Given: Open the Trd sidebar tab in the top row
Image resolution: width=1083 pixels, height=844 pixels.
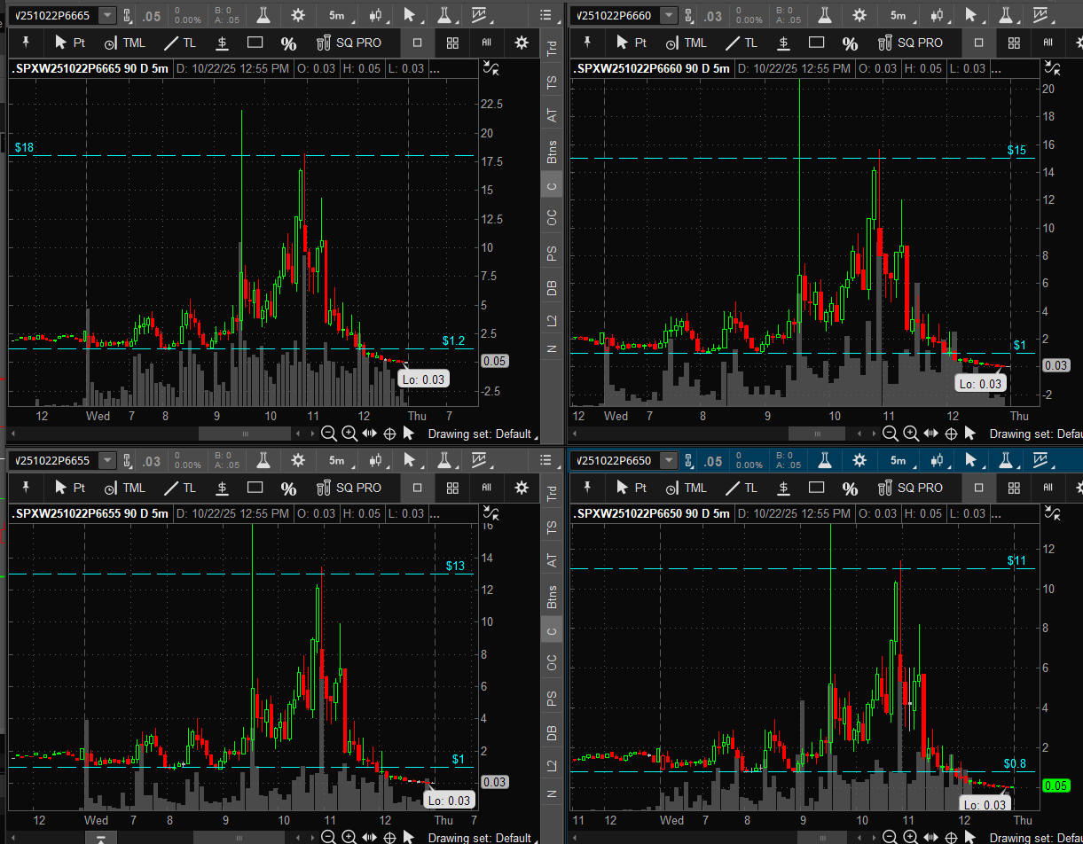Looking at the screenshot, I should (x=553, y=49).
